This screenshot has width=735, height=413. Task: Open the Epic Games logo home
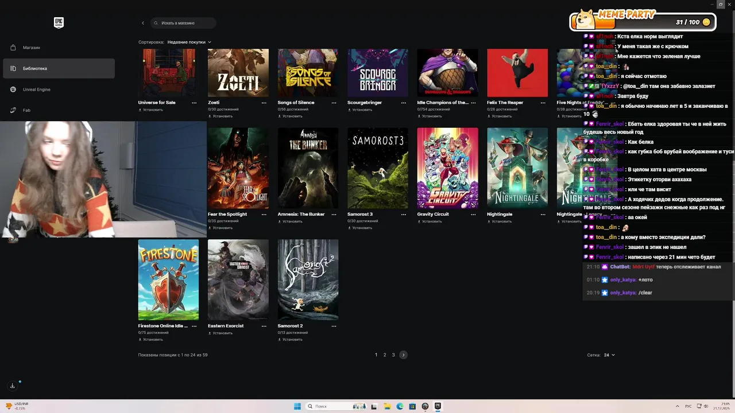(x=59, y=22)
